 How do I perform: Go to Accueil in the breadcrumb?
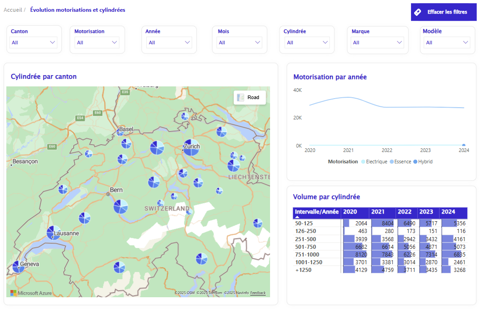(13, 10)
